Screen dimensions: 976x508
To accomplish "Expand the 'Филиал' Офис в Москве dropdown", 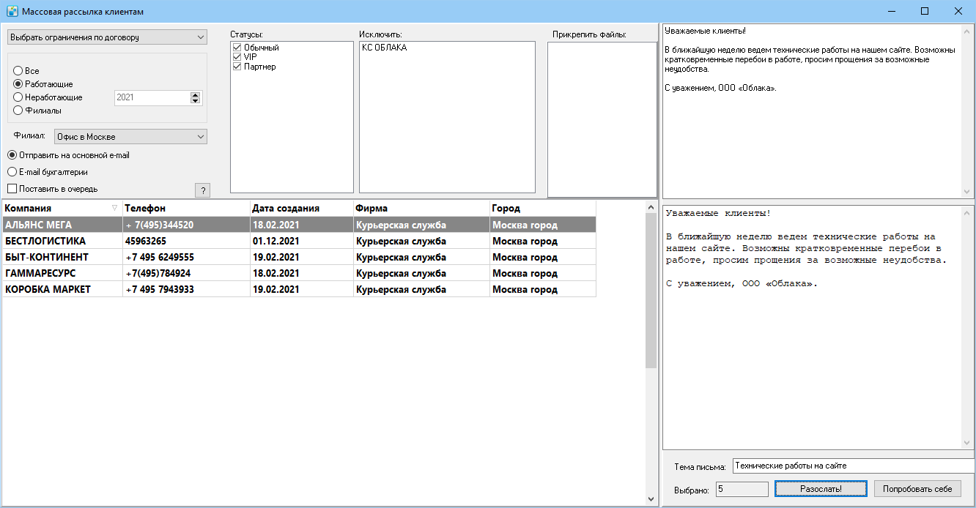I will (131, 137).
